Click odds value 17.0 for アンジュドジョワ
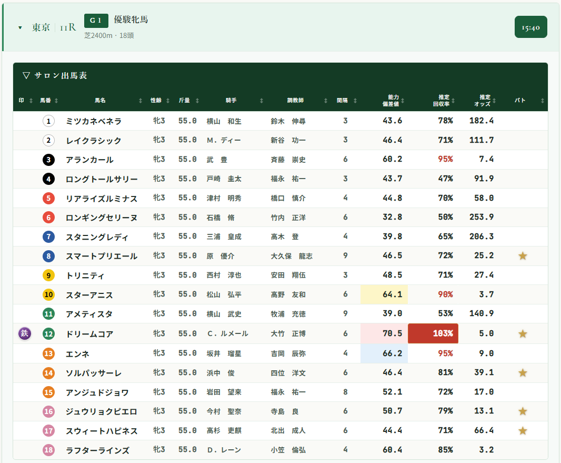The height and width of the screenshot is (463, 561). tap(484, 392)
